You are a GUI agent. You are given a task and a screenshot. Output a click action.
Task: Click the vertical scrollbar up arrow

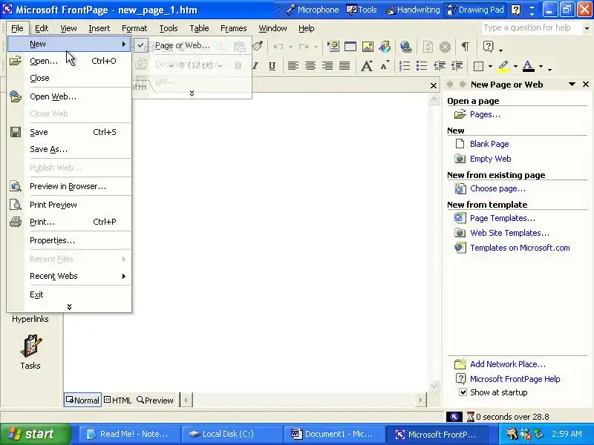pyautogui.click(x=434, y=100)
